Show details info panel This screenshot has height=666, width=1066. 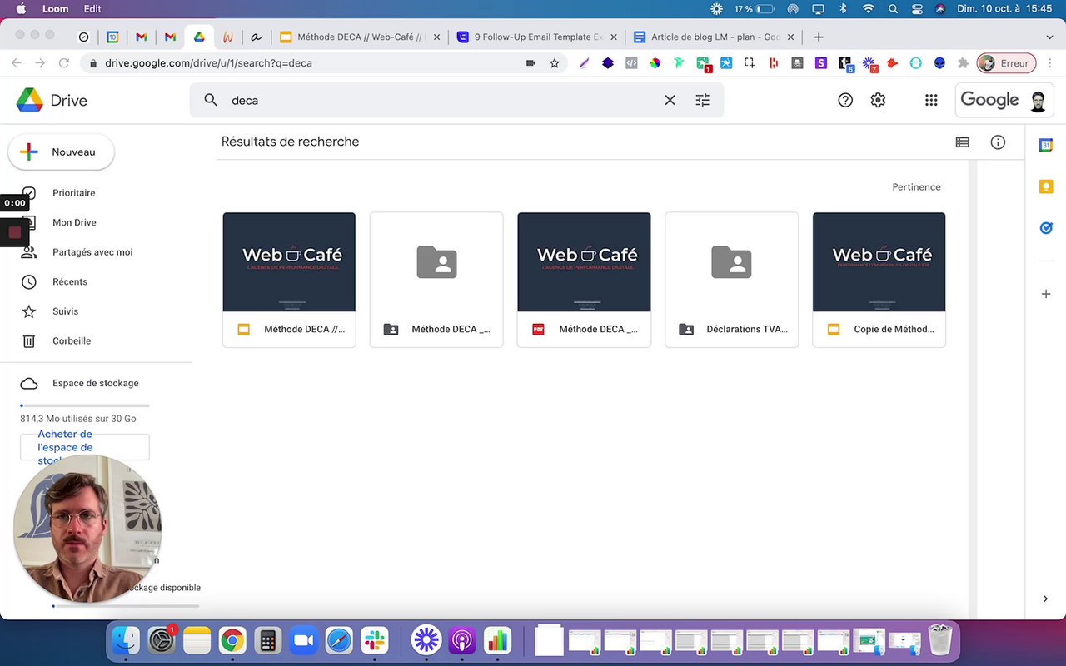(998, 142)
